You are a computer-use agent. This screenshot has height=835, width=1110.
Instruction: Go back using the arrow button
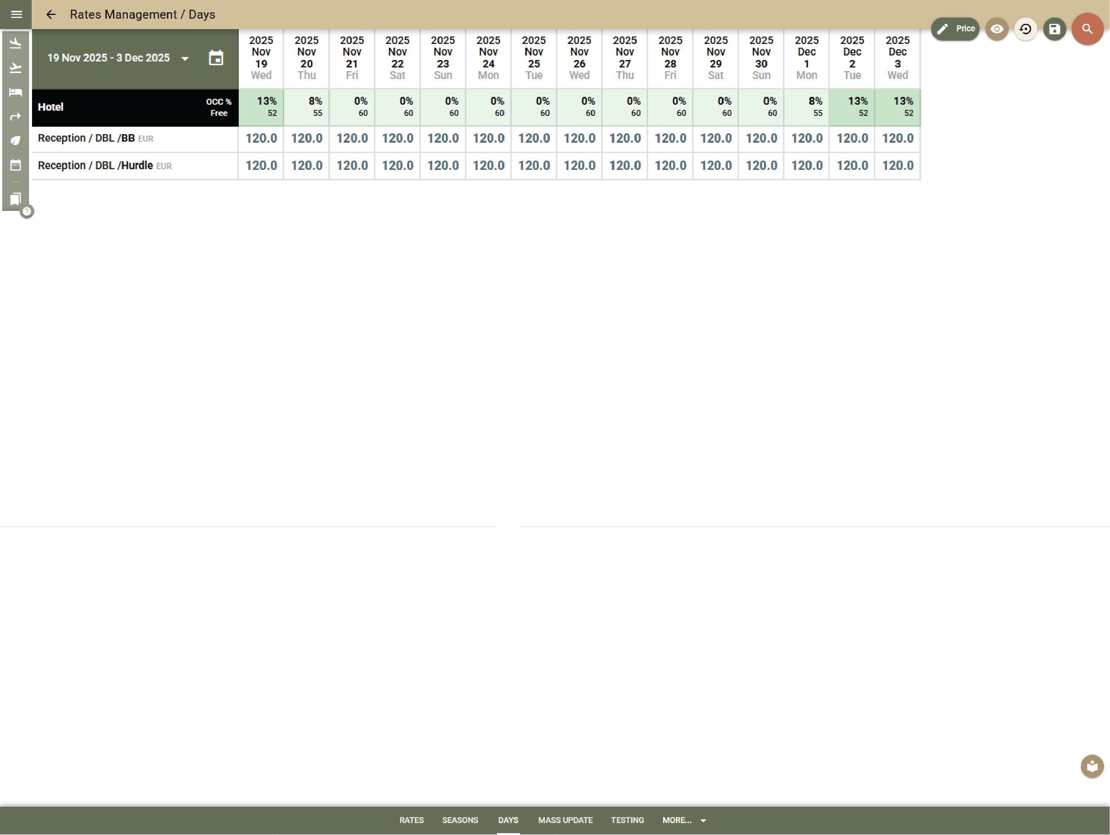[51, 15]
